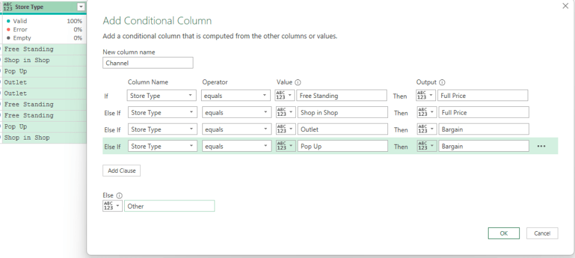This screenshot has height=258, width=575.
Task: Close the Add Conditional Column dialog
Action: click(x=565, y=6)
